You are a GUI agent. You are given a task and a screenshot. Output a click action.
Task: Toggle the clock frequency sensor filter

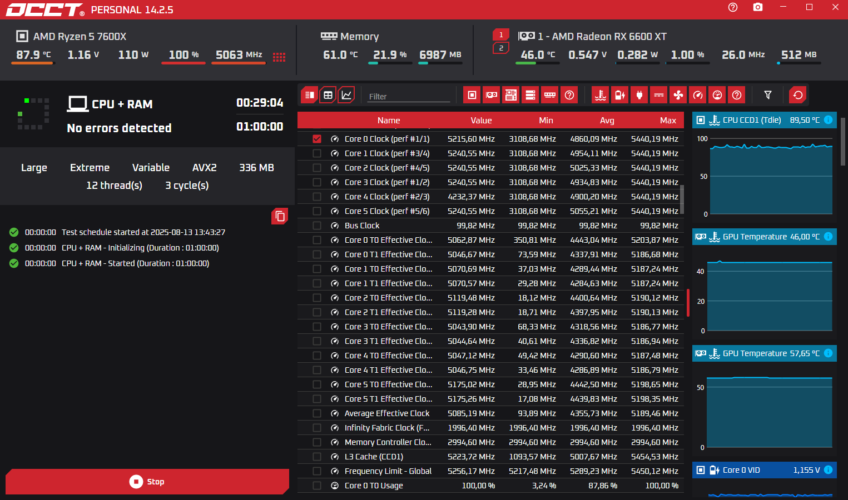698,95
